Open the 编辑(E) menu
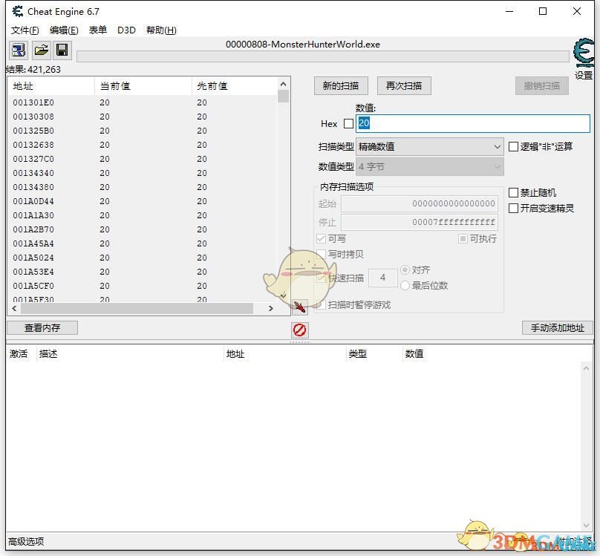Screen dimensions: 600x556 point(64,30)
